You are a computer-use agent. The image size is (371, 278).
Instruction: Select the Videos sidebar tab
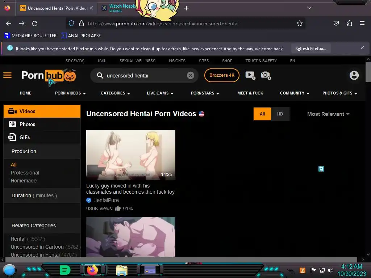(42, 111)
